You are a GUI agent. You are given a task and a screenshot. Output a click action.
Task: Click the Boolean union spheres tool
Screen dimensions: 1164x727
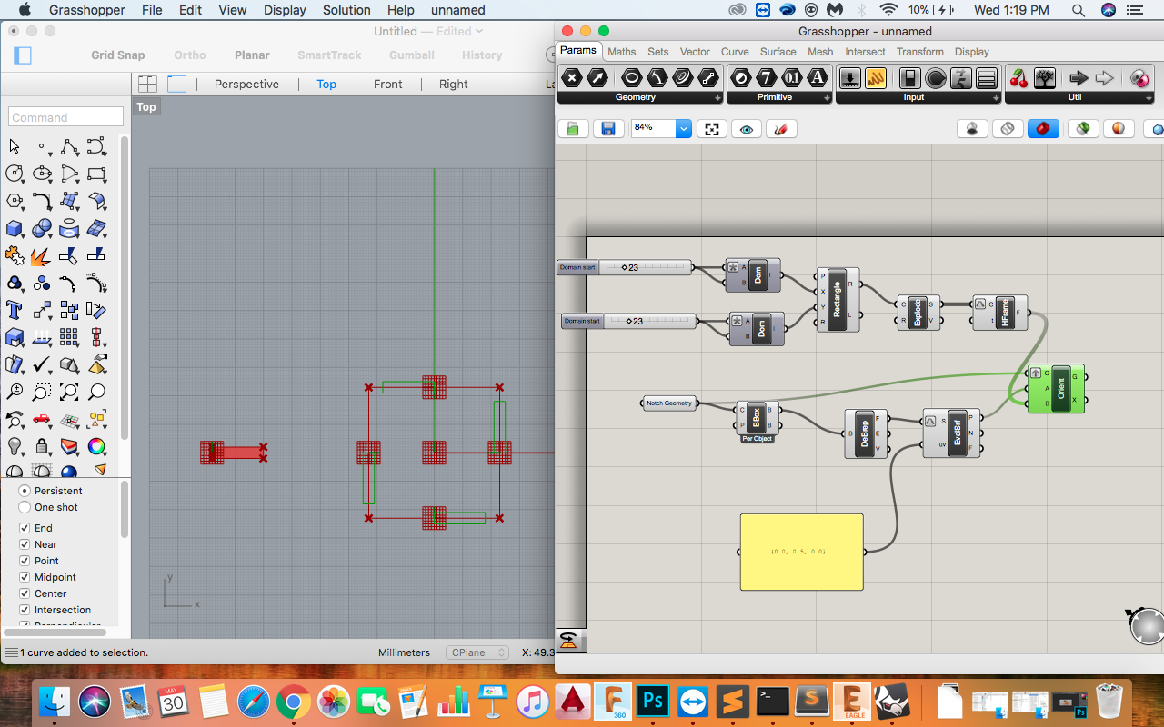42,229
